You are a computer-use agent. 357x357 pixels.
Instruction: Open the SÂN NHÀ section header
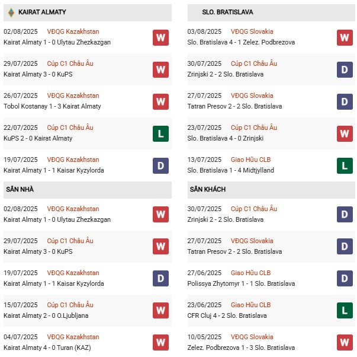tap(20, 189)
